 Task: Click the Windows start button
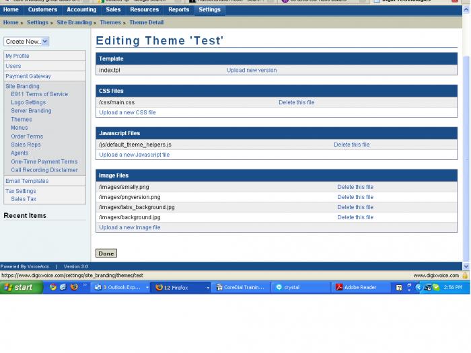click(21, 288)
